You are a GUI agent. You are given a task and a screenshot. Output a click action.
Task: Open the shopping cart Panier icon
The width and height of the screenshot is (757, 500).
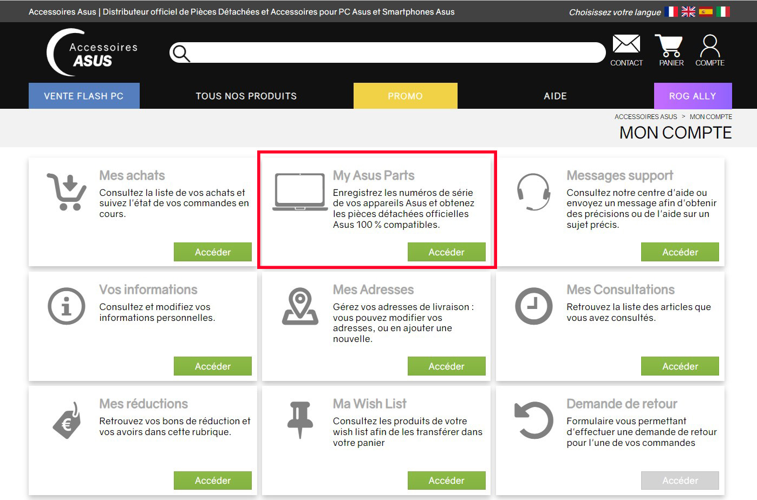point(669,45)
